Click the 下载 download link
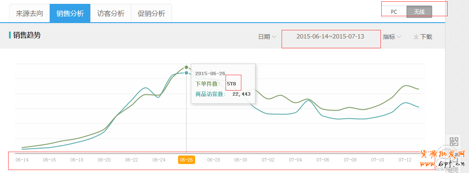 426,37
